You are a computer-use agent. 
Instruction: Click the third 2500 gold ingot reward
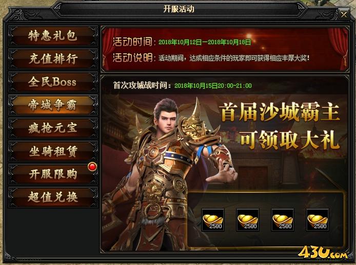(283, 220)
